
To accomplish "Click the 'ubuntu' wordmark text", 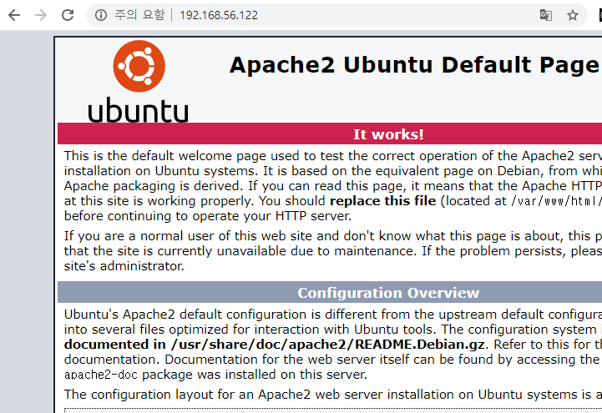I will [139, 110].
